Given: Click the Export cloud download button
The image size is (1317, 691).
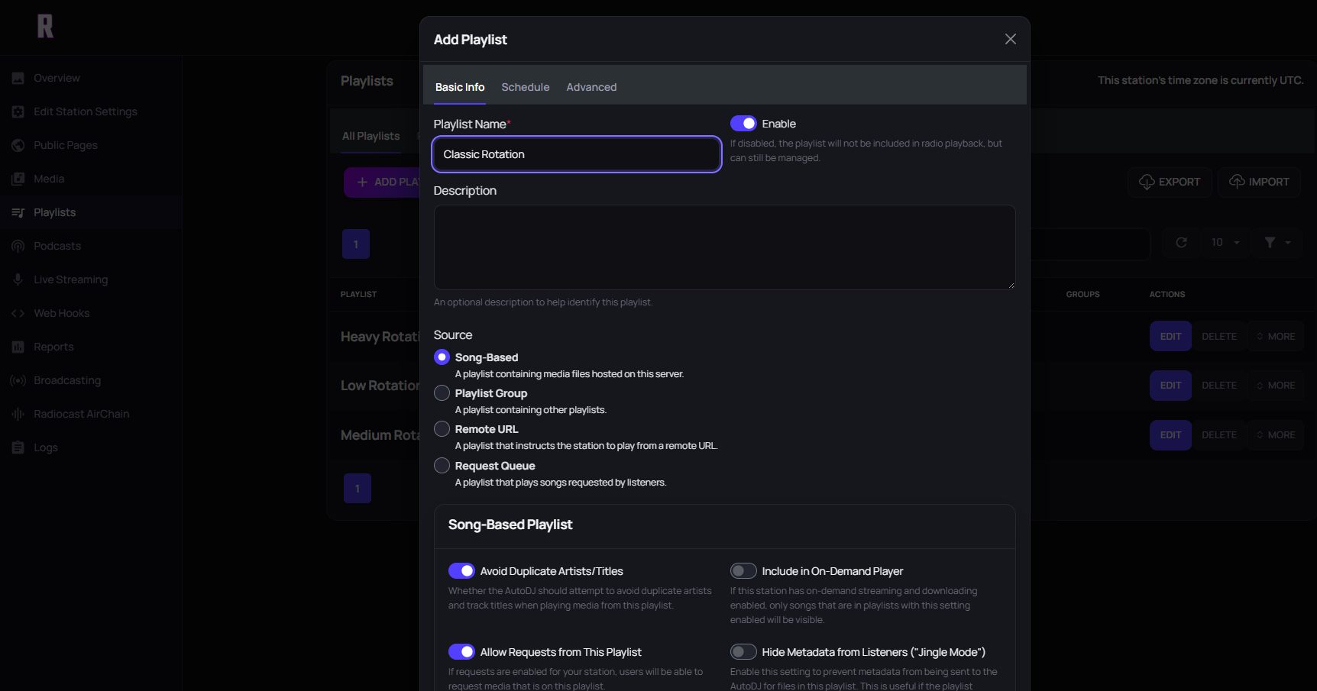Looking at the screenshot, I should [x=1170, y=182].
